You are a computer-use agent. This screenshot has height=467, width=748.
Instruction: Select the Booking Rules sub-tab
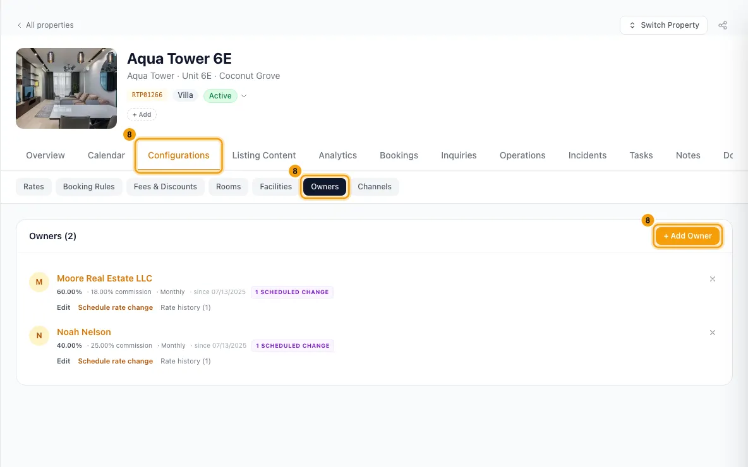click(88, 187)
